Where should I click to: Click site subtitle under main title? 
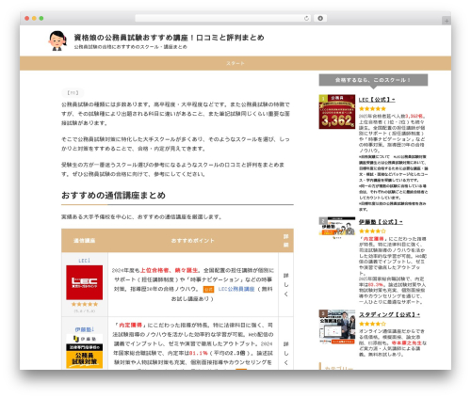click(130, 47)
